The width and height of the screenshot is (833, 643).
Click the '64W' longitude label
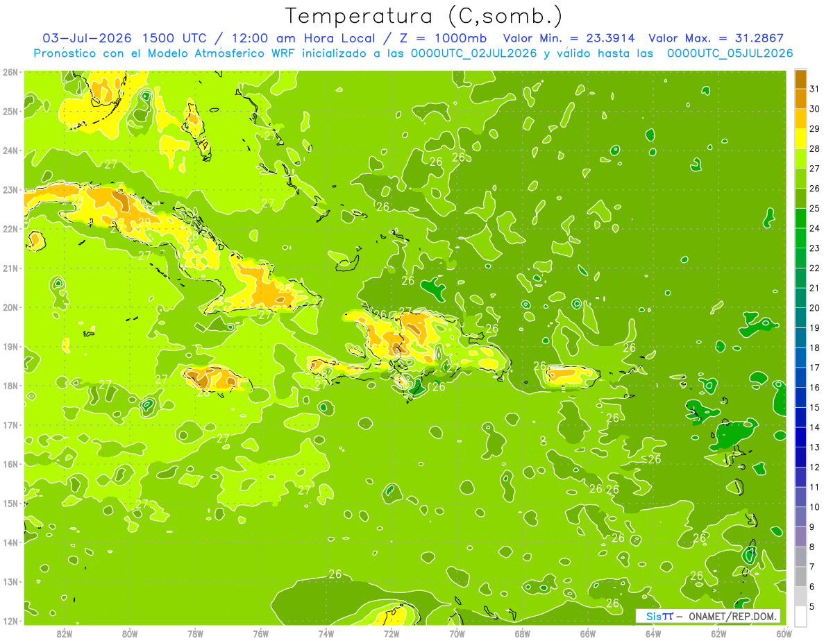point(653,633)
